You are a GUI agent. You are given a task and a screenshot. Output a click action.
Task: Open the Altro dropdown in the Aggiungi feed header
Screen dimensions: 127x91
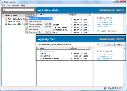(x=120, y=39)
